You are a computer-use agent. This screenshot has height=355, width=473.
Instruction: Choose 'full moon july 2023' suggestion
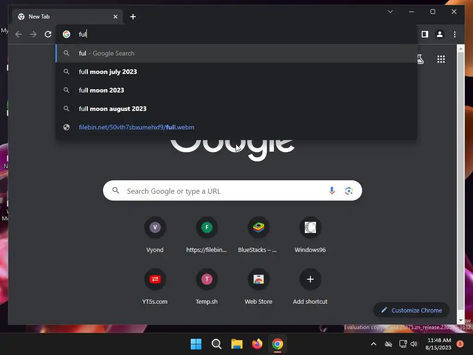coord(236,72)
